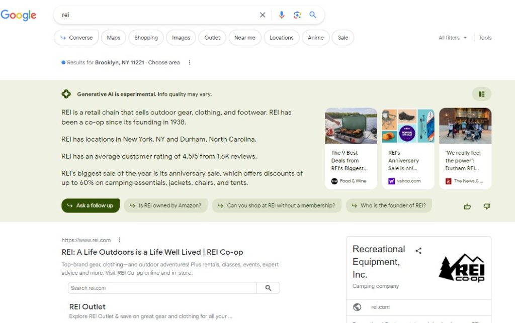Select the Shopping filter chip
The image size is (515, 323).
coord(146,38)
